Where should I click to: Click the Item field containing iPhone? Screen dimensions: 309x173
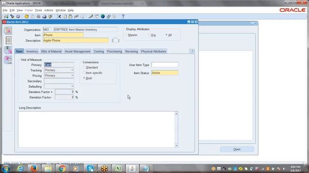63,35
